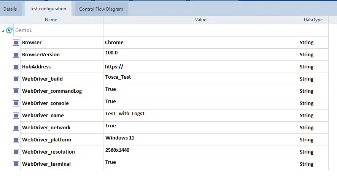Click the purple icon beside HubAddress

click(16, 67)
